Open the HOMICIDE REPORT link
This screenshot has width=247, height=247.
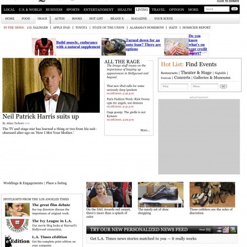point(197,28)
